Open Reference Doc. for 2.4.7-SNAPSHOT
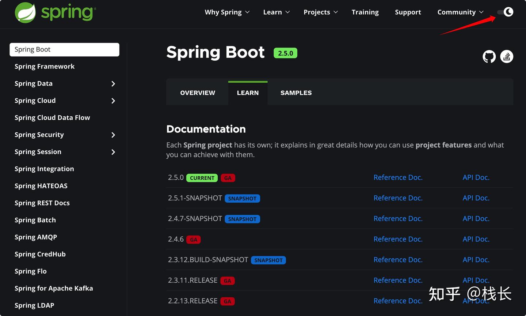Screen dimensions: 526x316 point(398,218)
